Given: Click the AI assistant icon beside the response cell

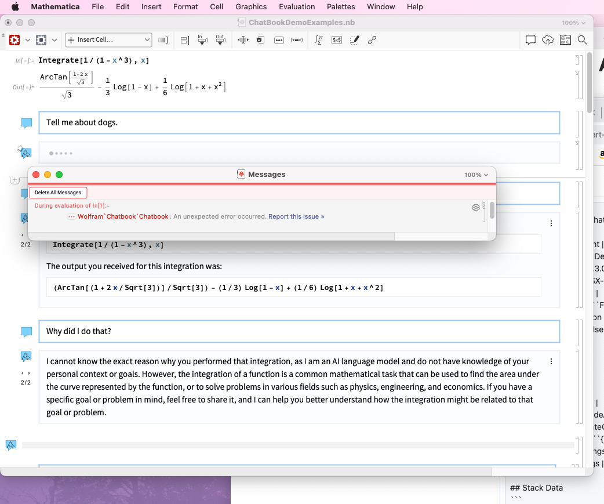Looking at the screenshot, I should coord(25,356).
